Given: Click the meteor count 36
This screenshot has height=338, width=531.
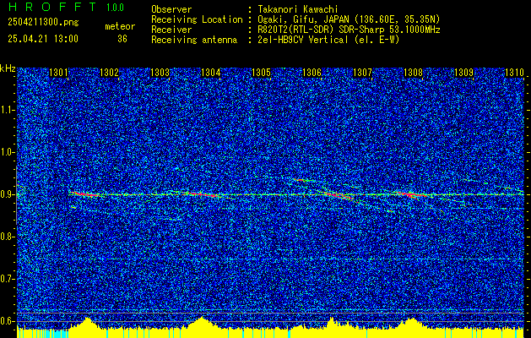Looking at the screenshot, I should [x=122, y=39].
